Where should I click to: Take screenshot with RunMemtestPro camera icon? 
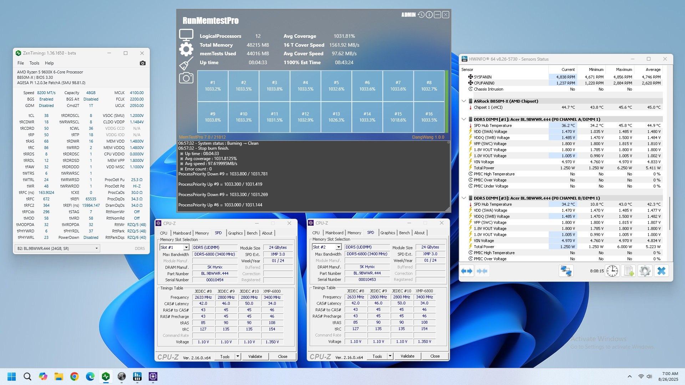tap(186, 78)
